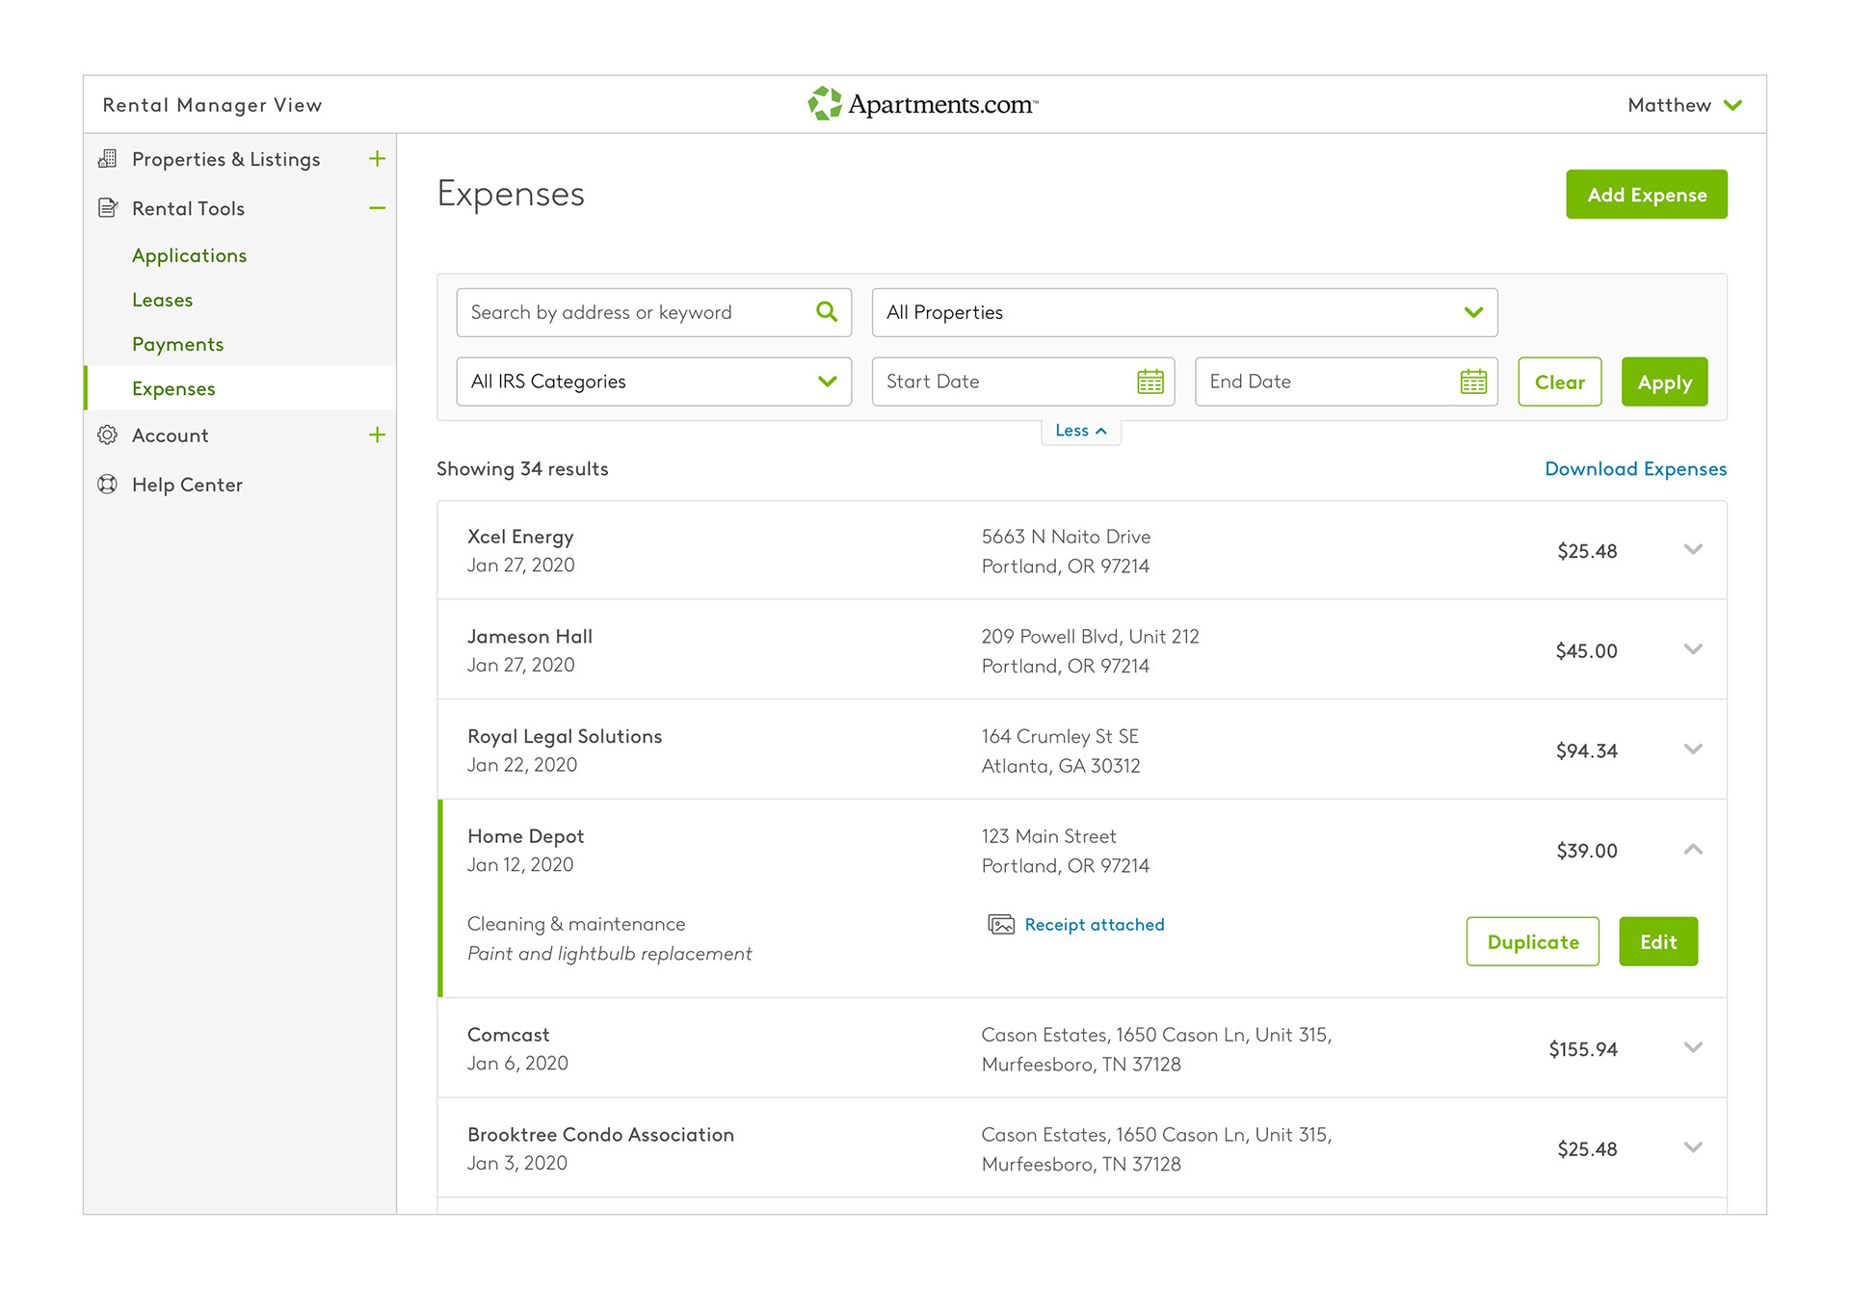Click the Matthew user name

coord(1669,105)
